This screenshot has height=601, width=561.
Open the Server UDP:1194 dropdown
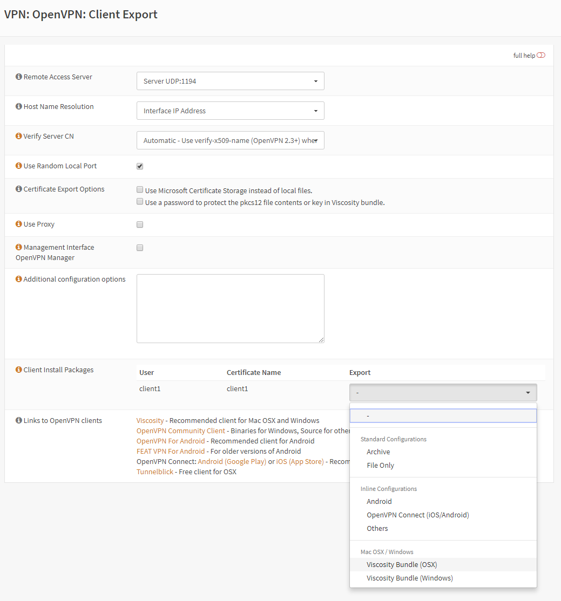[230, 81]
